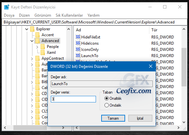The image size is (189, 135).
Task: Select the Onaltılık (hexadecimal) radio button
Action: point(106,98)
